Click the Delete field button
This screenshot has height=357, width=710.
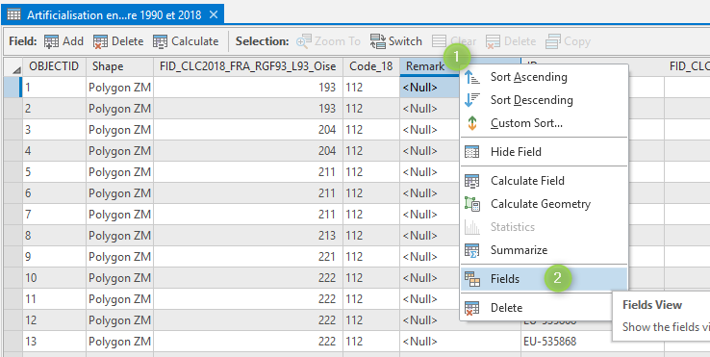coord(118,41)
